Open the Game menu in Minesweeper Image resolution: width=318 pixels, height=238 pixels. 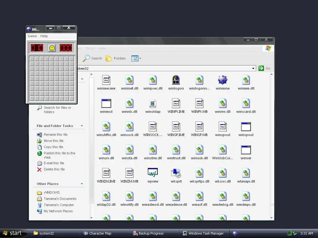[x=32, y=36]
